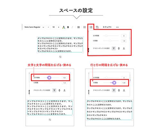Viewport: 152px width, 132px height.
Task: Click the purple line spacing slider handle at 1.91
Action: [114, 83]
